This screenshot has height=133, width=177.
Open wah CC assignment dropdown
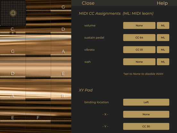(139, 62)
